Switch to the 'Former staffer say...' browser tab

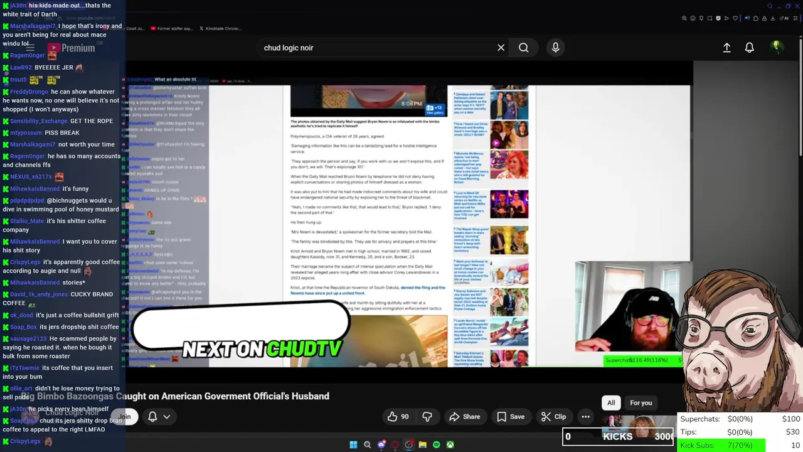(171, 28)
